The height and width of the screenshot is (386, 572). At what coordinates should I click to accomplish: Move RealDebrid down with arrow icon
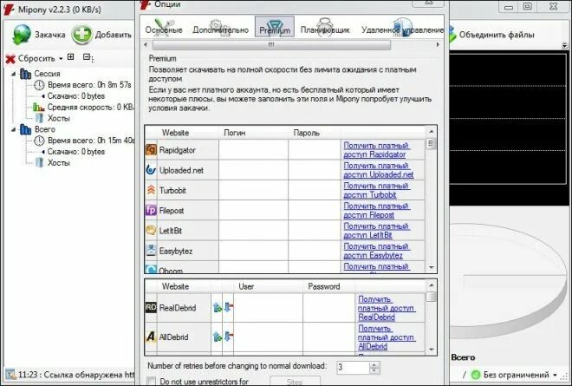228,307
